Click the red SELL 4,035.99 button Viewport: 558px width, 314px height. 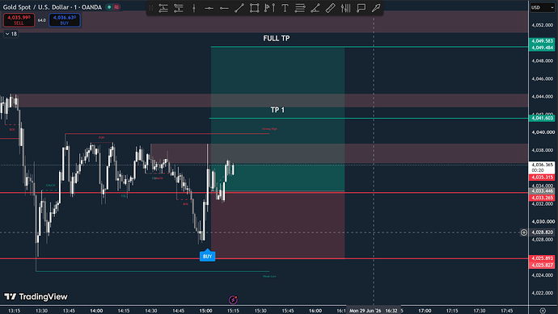click(19, 20)
